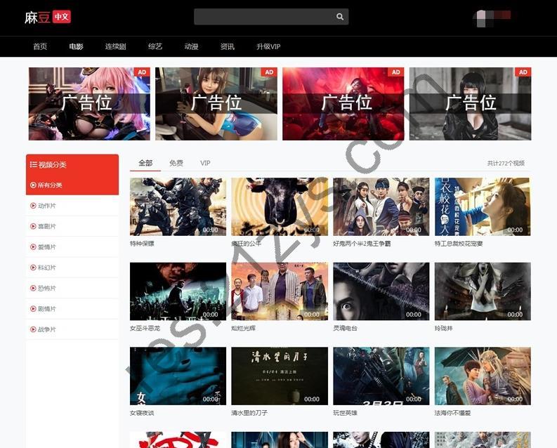Click the blurred user avatar in header

pyautogui.click(x=492, y=18)
